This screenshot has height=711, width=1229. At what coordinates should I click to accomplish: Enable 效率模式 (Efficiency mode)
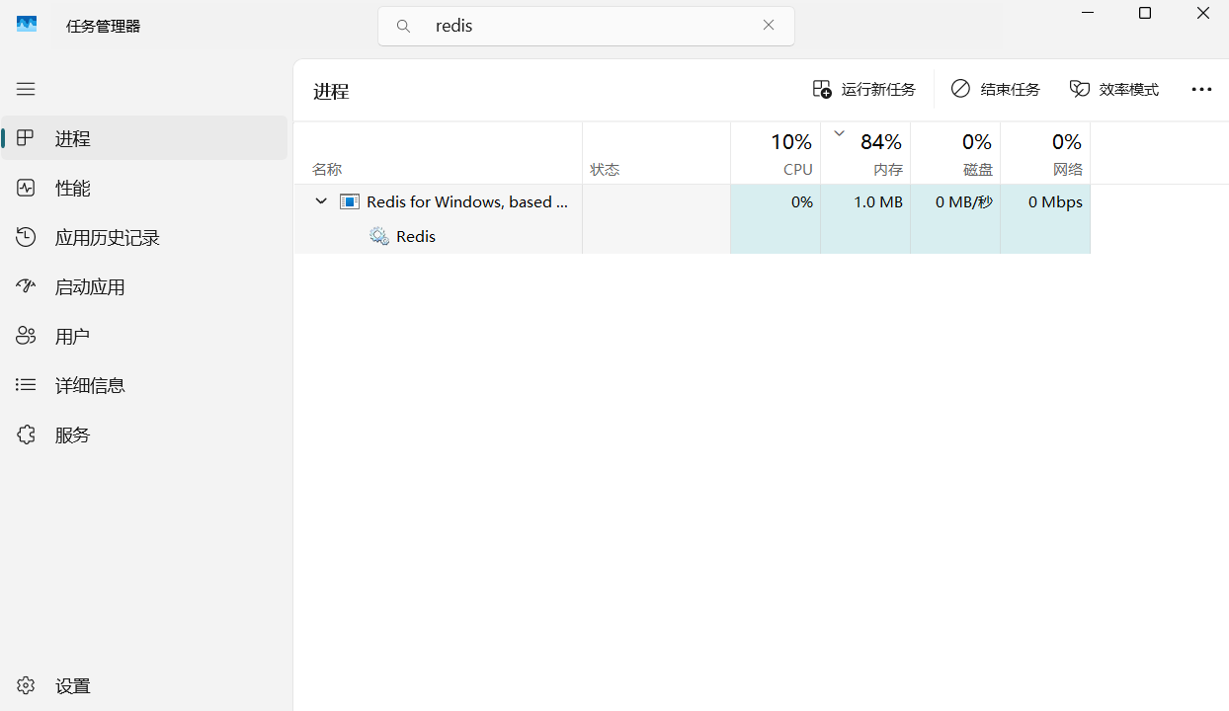(1114, 90)
